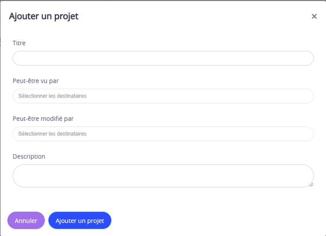Click right side of viewers recipients combo box
This screenshot has width=326, height=236.
pos(305,96)
